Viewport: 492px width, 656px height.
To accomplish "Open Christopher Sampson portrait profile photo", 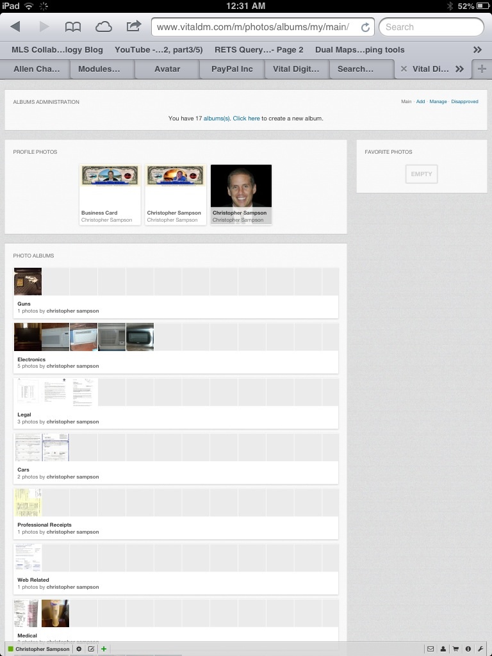I will click(x=241, y=195).
